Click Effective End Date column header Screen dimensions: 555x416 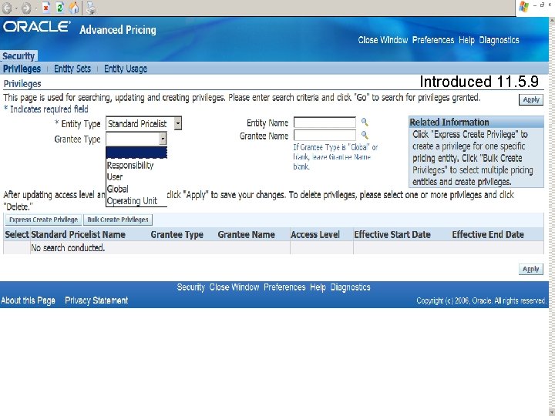[488, 234]
